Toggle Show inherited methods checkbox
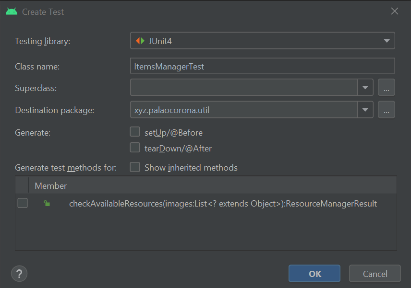Screen dimensions: 411x288 point(135,167)
